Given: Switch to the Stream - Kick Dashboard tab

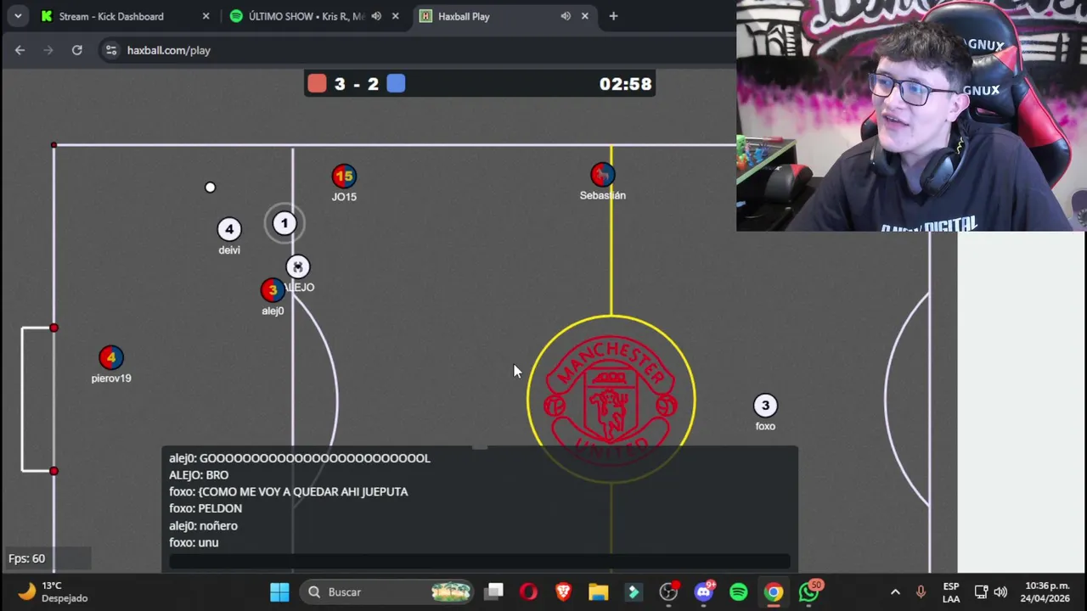Looking at the screenshot, I should pyautogui.click(x=111, y=16).
